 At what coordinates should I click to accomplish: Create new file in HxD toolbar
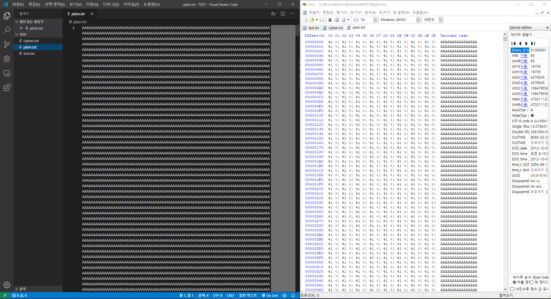click(305, 20)
